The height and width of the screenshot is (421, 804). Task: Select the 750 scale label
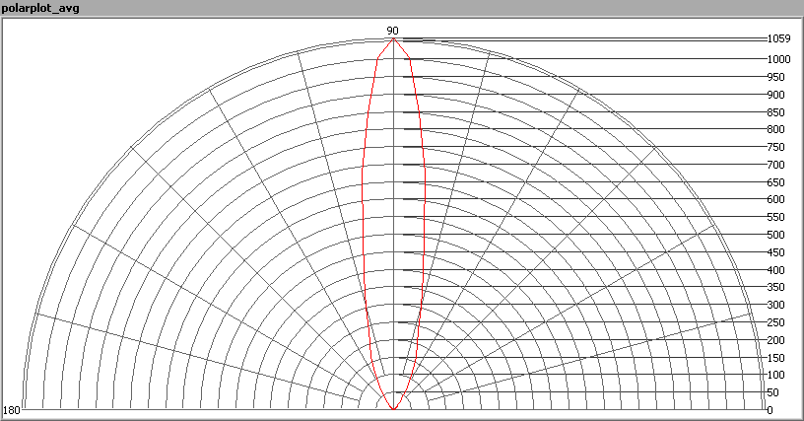[776, 147]
